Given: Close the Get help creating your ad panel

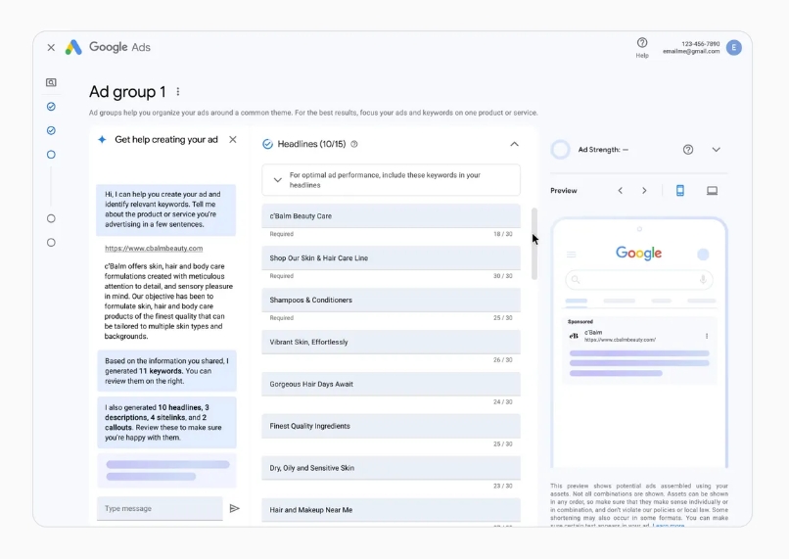Looking at the screenshot, I should (232, 139).
